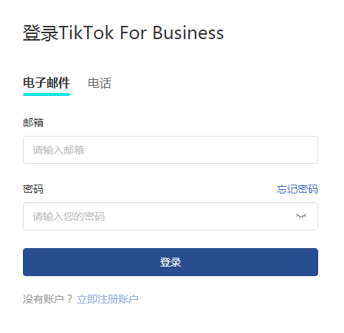The image size is (344, 333).
Task: Toggle password visibility eye icon
Action: click(301, 216)
